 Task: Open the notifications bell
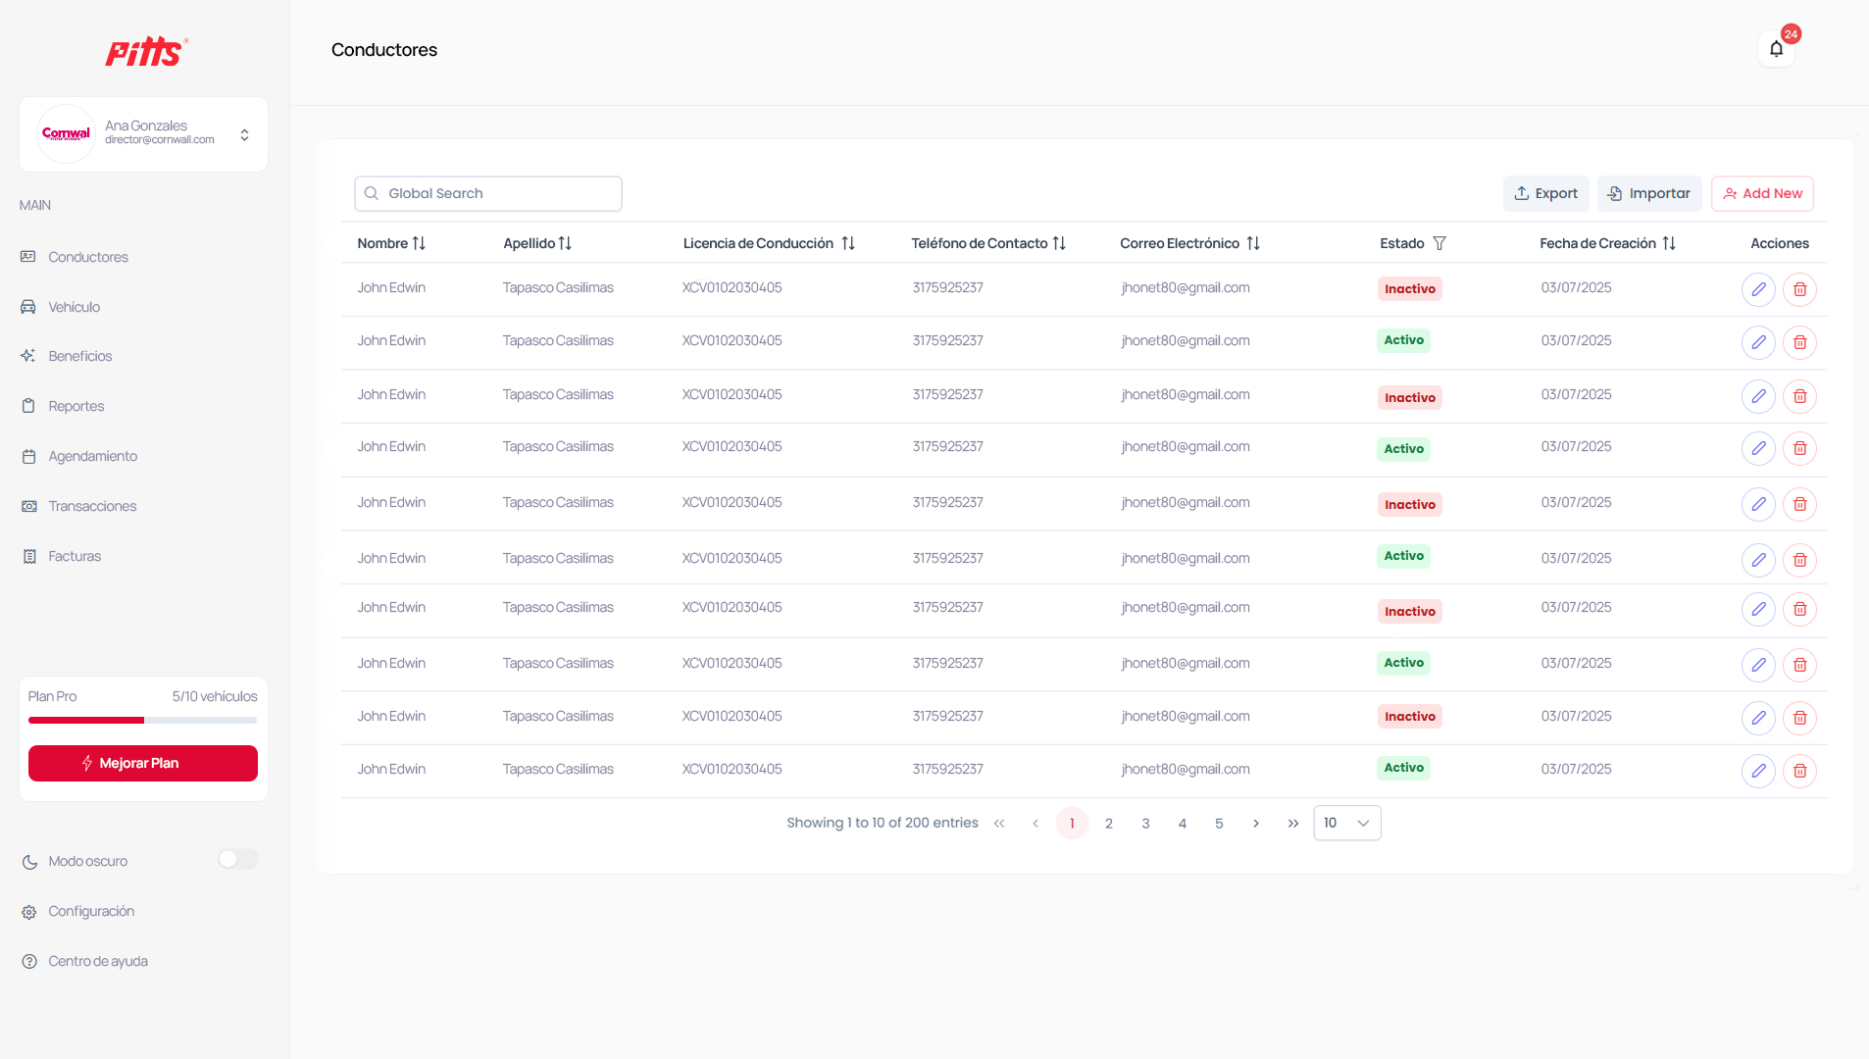tap(1776, 49)
